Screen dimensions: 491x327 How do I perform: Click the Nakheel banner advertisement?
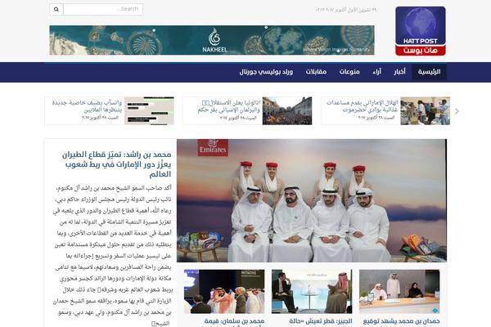pyautogui.click(x=212, y=40)
